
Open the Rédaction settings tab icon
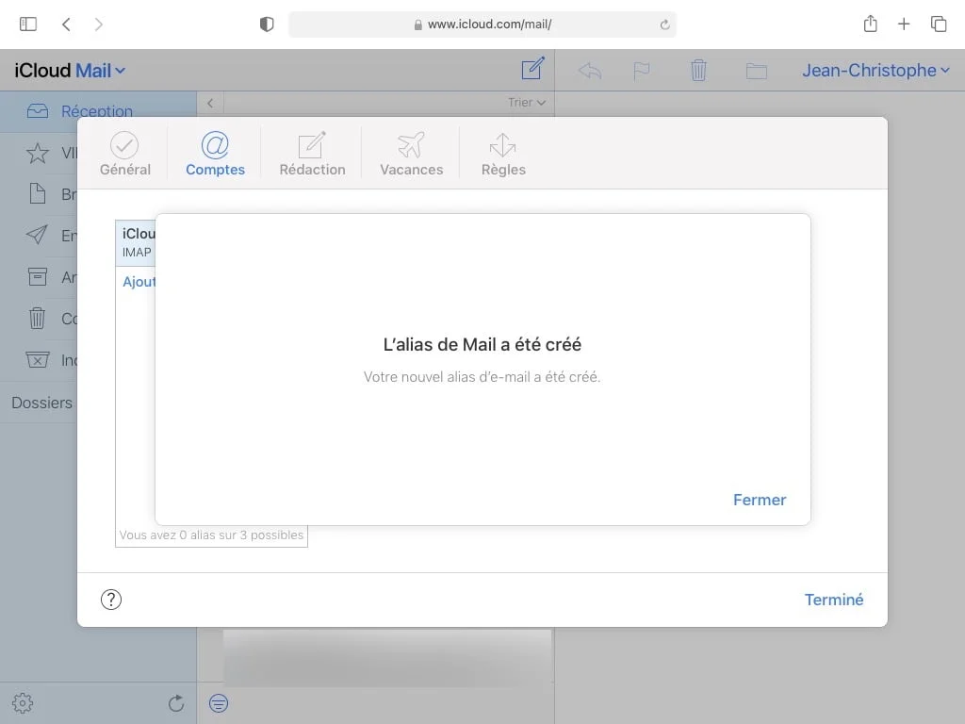(311, 153)
